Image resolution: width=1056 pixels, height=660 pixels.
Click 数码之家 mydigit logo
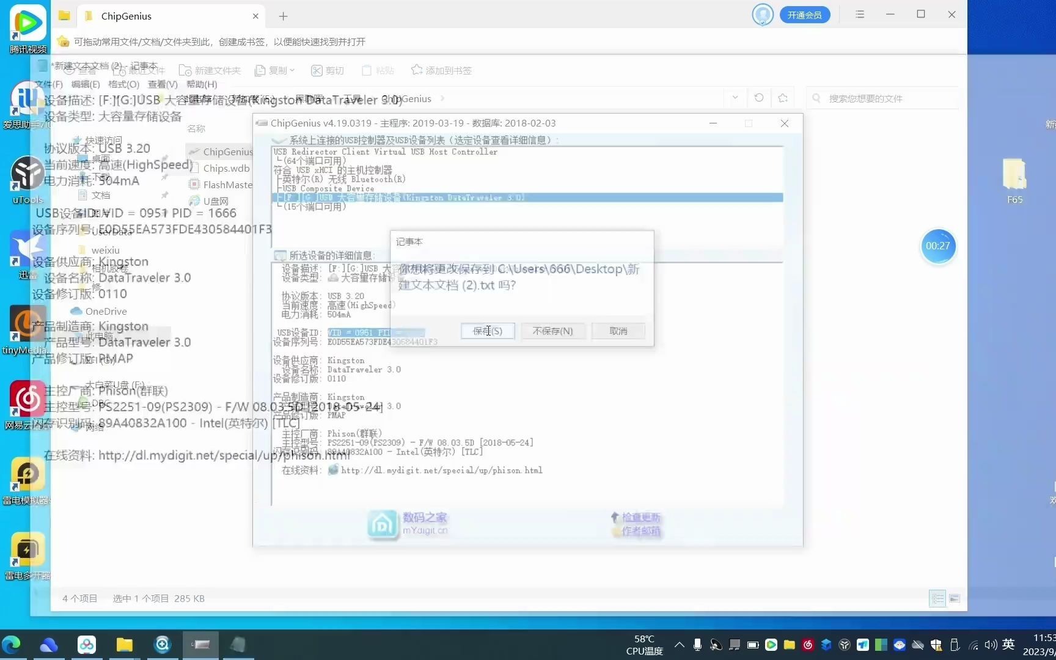coord(408,524)
